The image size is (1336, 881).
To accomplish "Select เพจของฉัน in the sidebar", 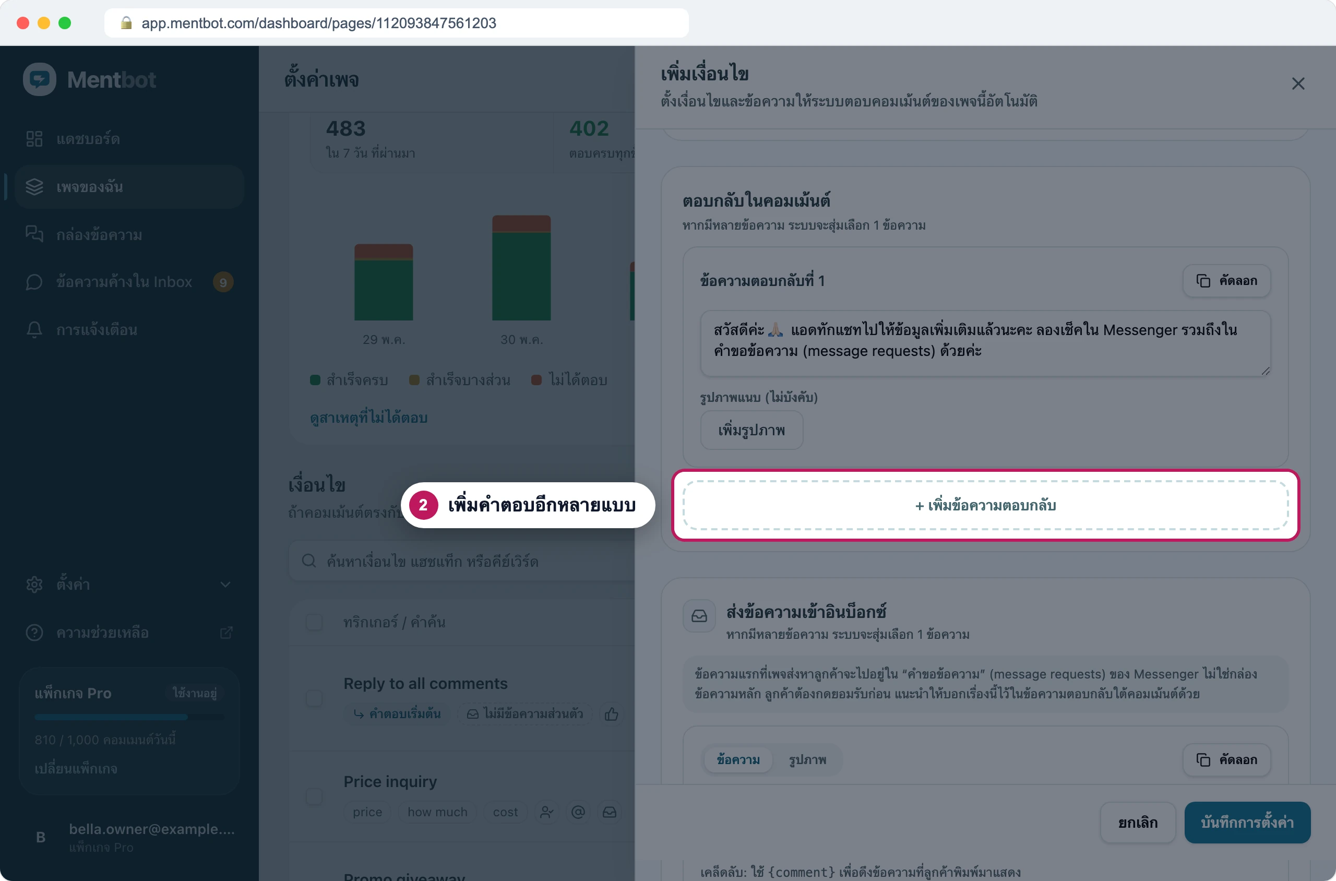I will pyautogui.click(x=129, y=186).
